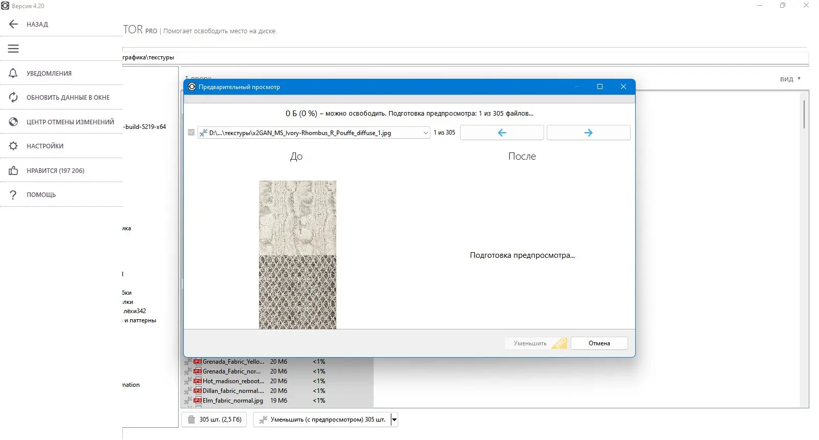This screenshot has width=819, height=440.
Task: Click Уменьшить (с предпросмотром) 305 шт. button
Action: (322, 420)
